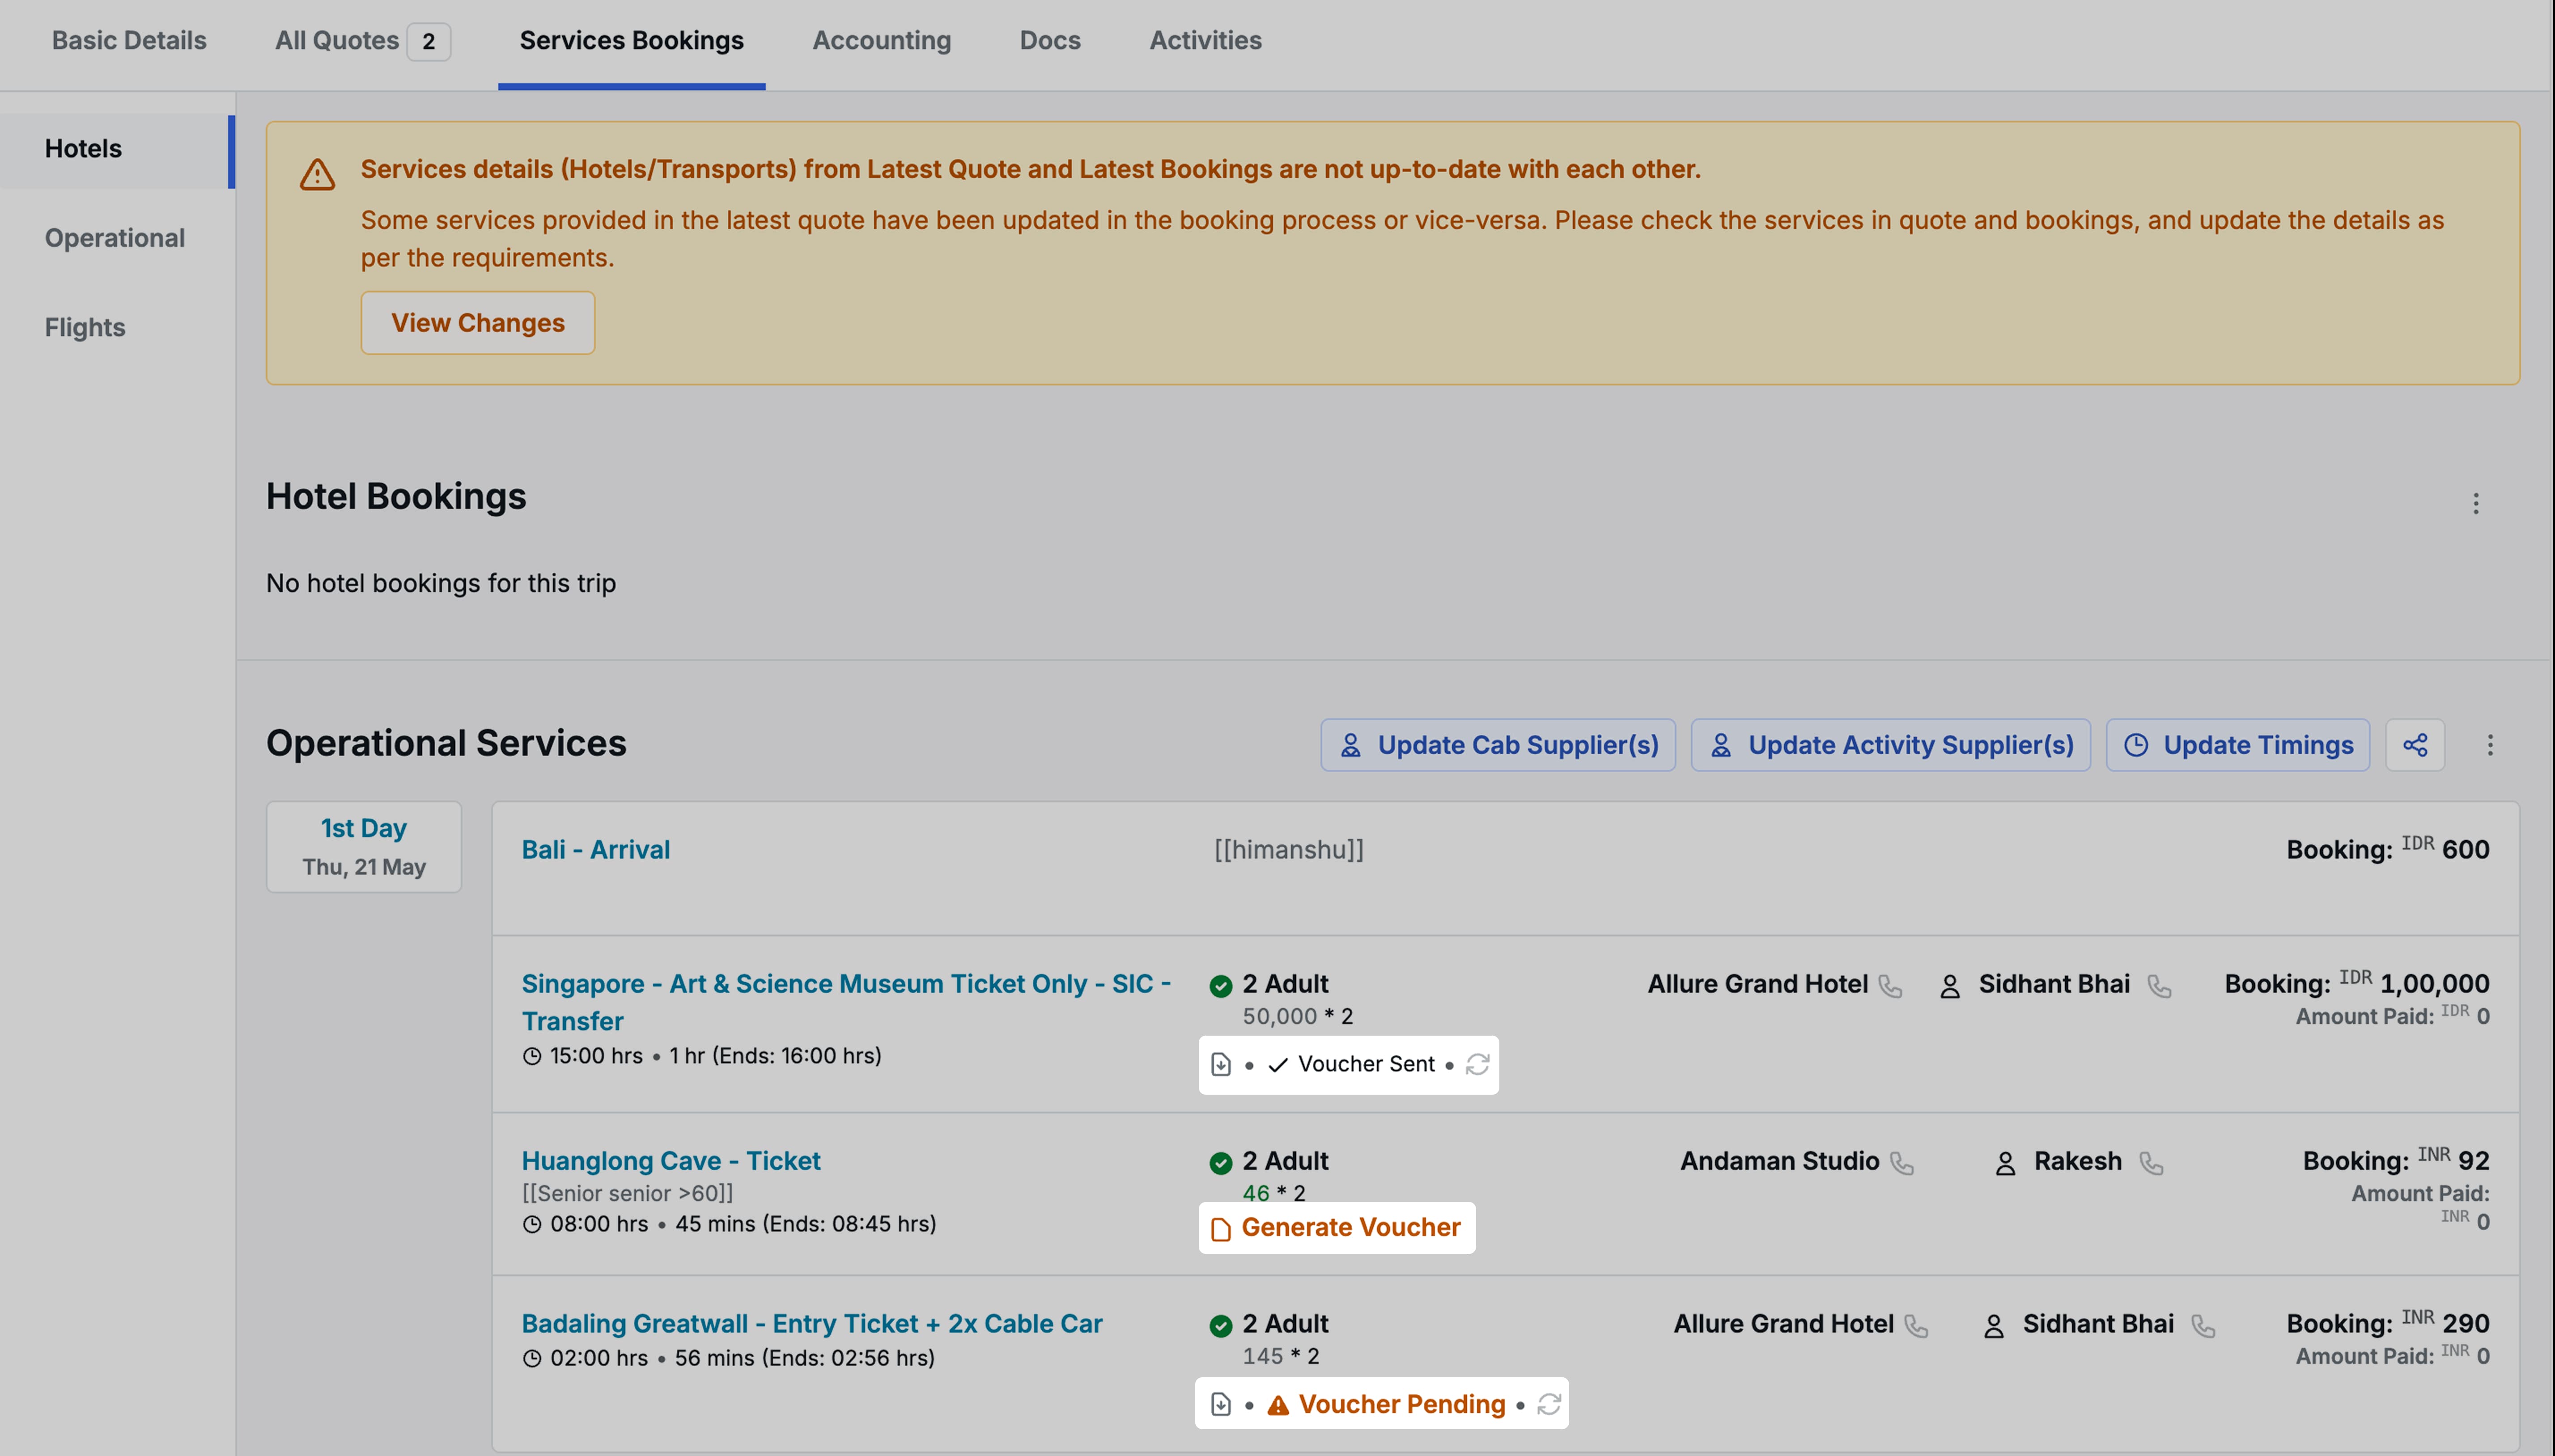The width and height of the screenshot is (2555, 1456).
Task: Click the Booking INR 290 amount
Action: tap(2388, 1323)
